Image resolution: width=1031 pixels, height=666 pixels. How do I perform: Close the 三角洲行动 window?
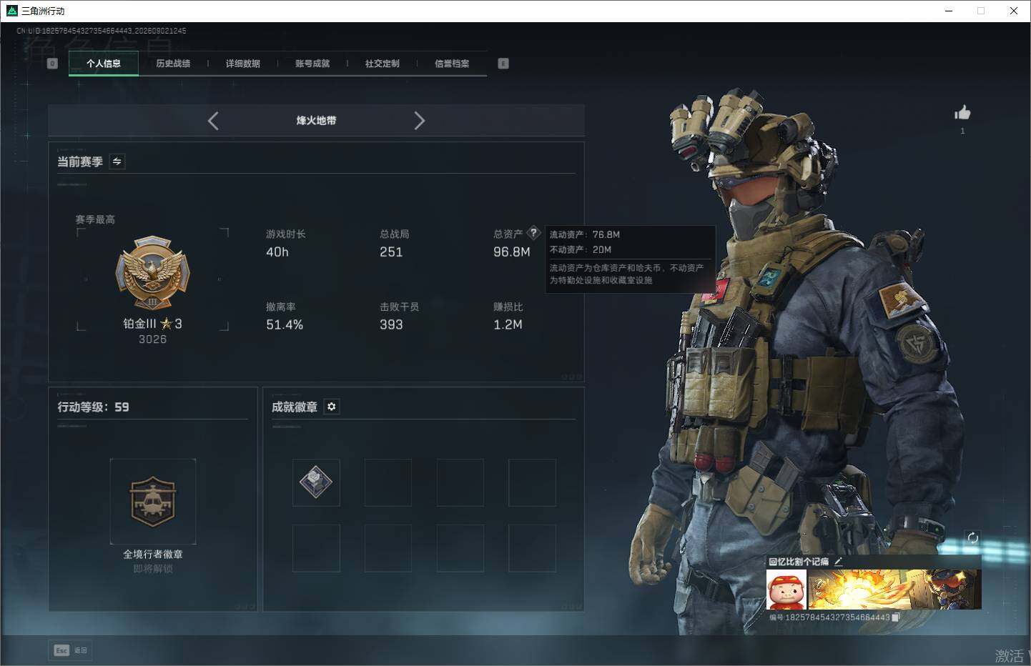tap(1014, 11)
